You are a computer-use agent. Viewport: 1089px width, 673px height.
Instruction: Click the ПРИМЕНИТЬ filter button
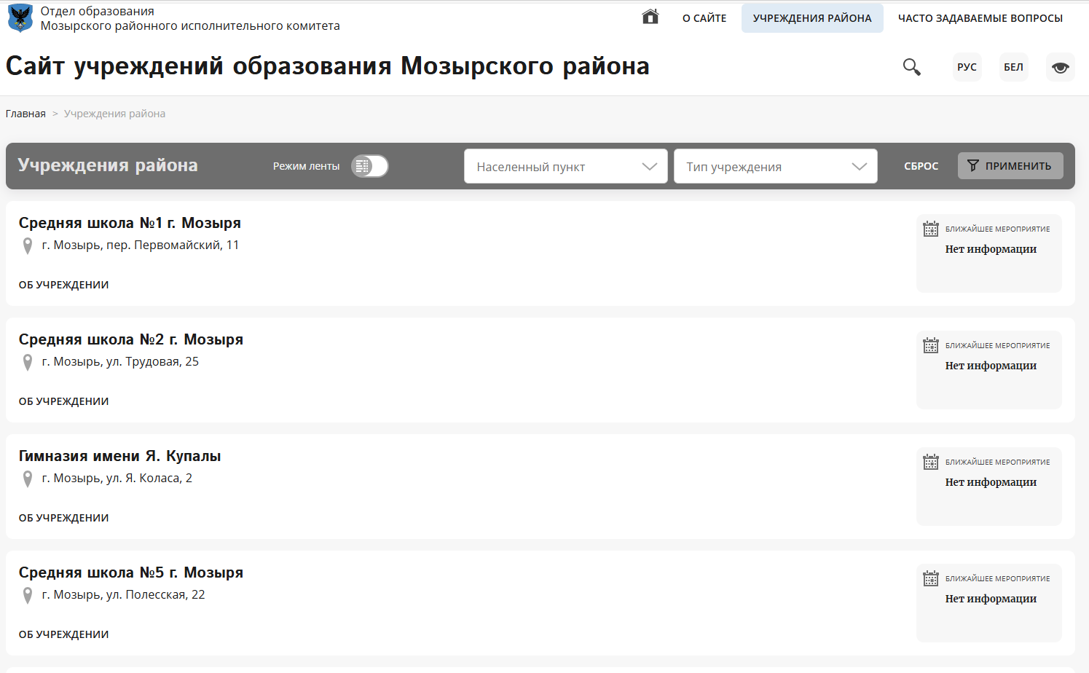click(1010, 166)
